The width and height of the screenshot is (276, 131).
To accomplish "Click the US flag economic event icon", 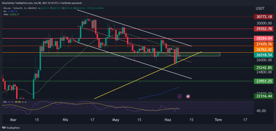I will point(188,96).
